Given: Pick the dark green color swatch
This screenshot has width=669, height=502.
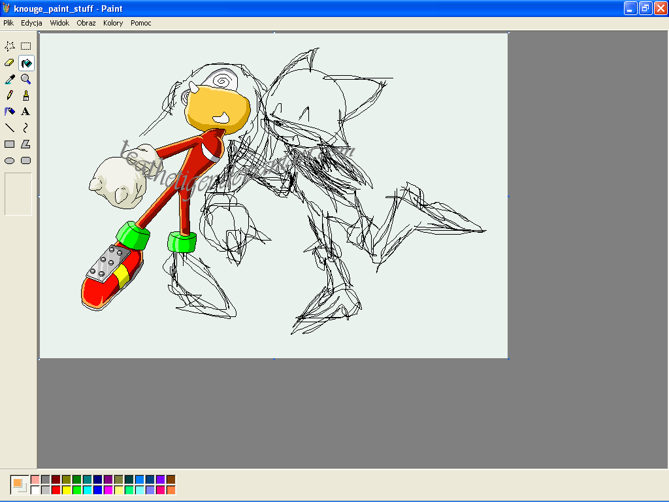Looking at the screenshot, I should (77, 480).
